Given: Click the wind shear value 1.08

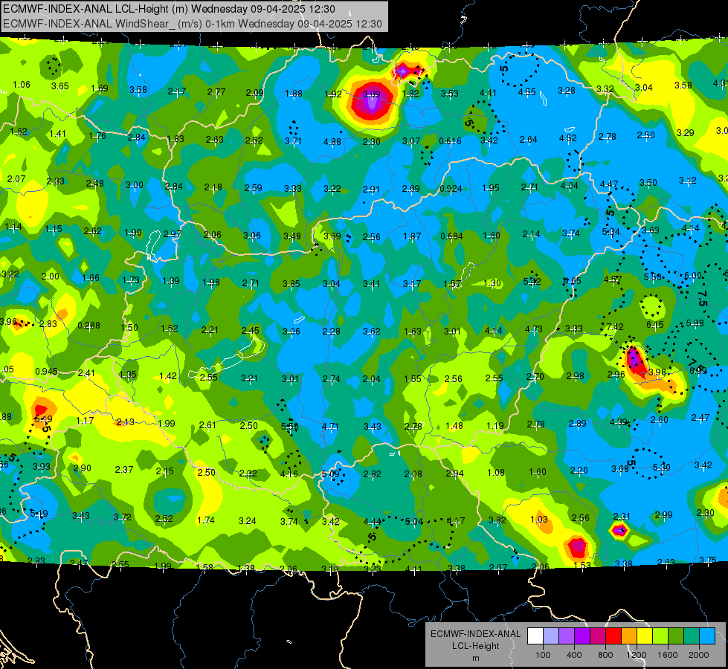Looking at the screenshot, I should [496, 473].
